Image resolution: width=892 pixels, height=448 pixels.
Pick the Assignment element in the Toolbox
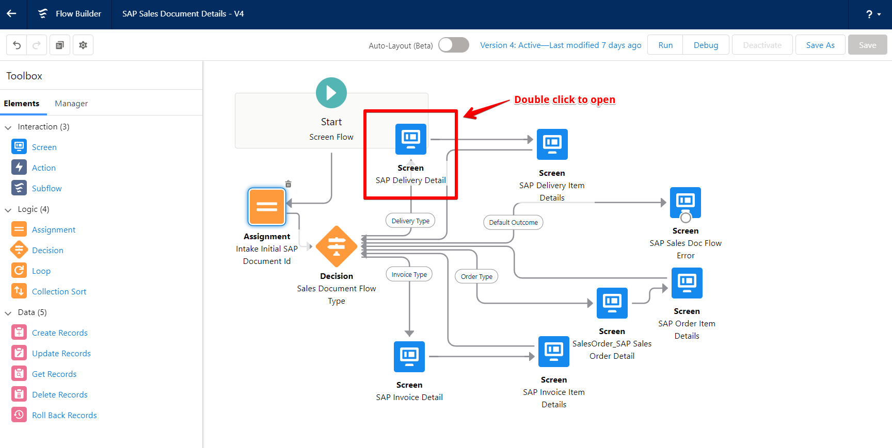43,229
